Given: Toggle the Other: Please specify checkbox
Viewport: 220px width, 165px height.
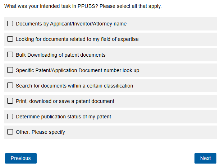Looking at the screenshot, I should point(10,132).
